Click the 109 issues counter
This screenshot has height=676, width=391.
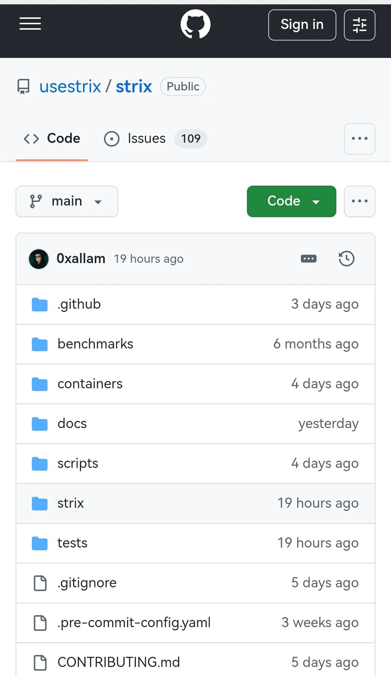coord(191,139)
